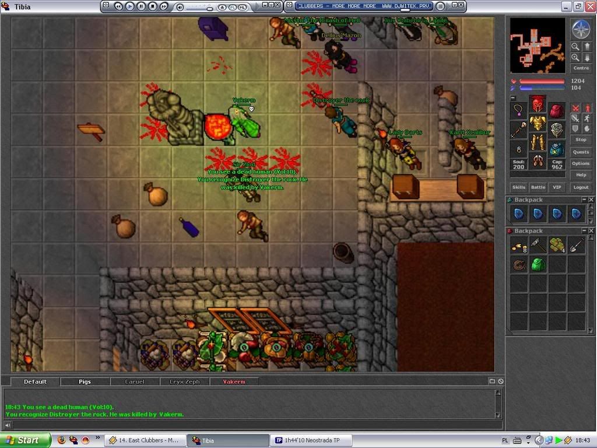Toggle the PL button in the media player
Screen dimensions: 597x448
pyautogui.click(x=232, y=7)
